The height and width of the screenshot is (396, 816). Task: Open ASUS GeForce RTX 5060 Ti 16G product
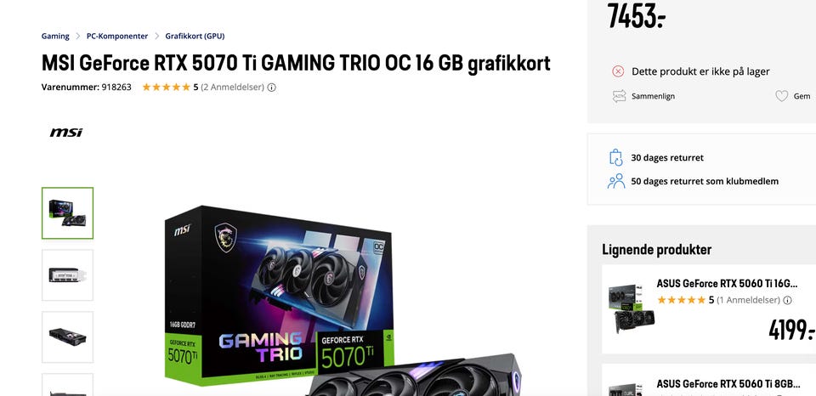point(727,284)
